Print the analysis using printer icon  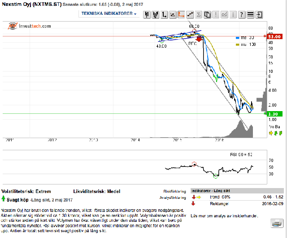pyautogui.click(x=276, y=223)
